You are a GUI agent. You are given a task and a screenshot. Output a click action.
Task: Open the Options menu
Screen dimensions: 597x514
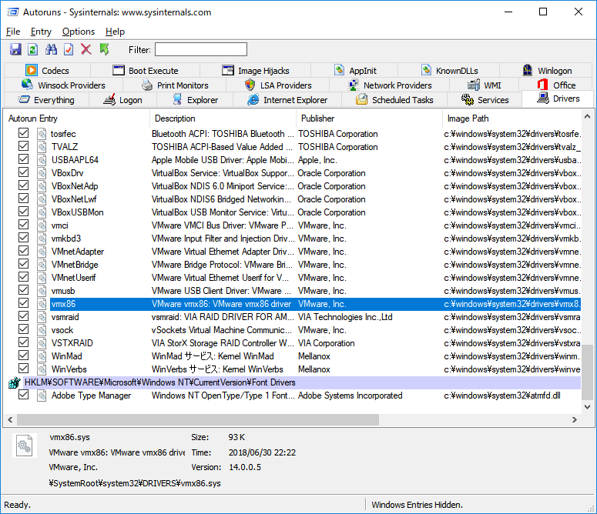[x=79, y=32]
